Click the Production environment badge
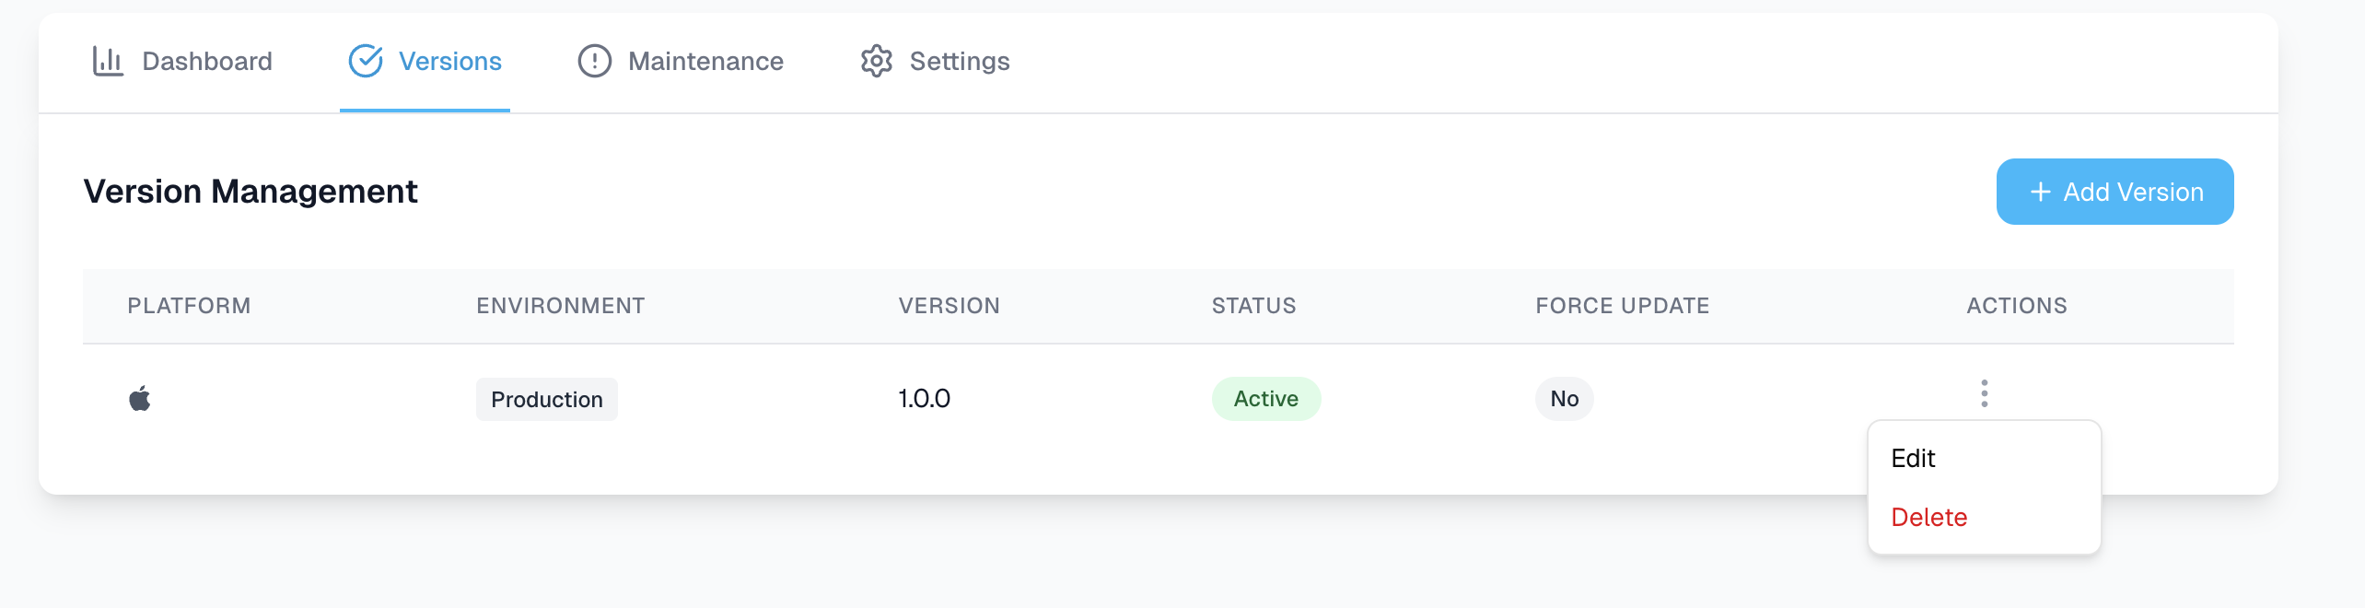This screenshot has height=608, width=2365. (x=546, y=400)
